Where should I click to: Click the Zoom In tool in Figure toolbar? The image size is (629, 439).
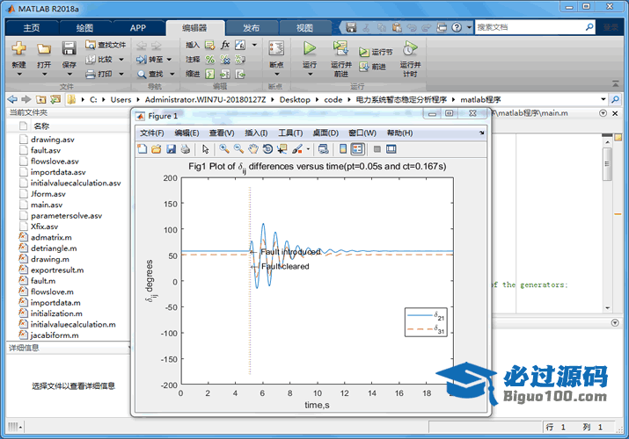224,149
